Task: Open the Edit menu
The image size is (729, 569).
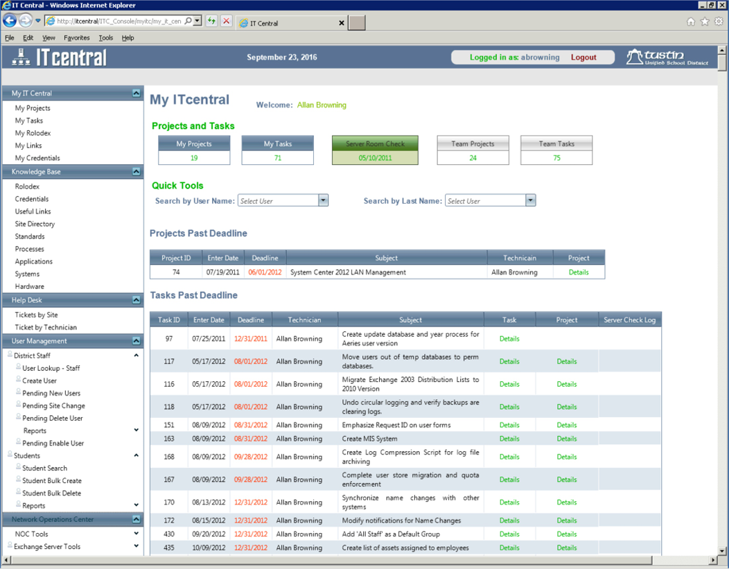Action: tap(28, 37)
